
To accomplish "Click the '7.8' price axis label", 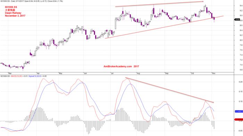I will 241,45.
